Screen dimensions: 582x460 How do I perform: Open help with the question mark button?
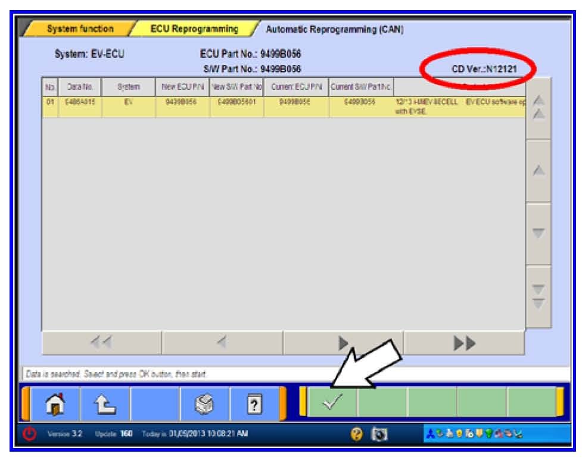coord(254,403)
